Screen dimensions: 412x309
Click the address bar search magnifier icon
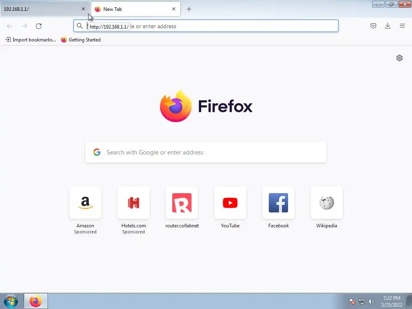[x=80, y=26]
